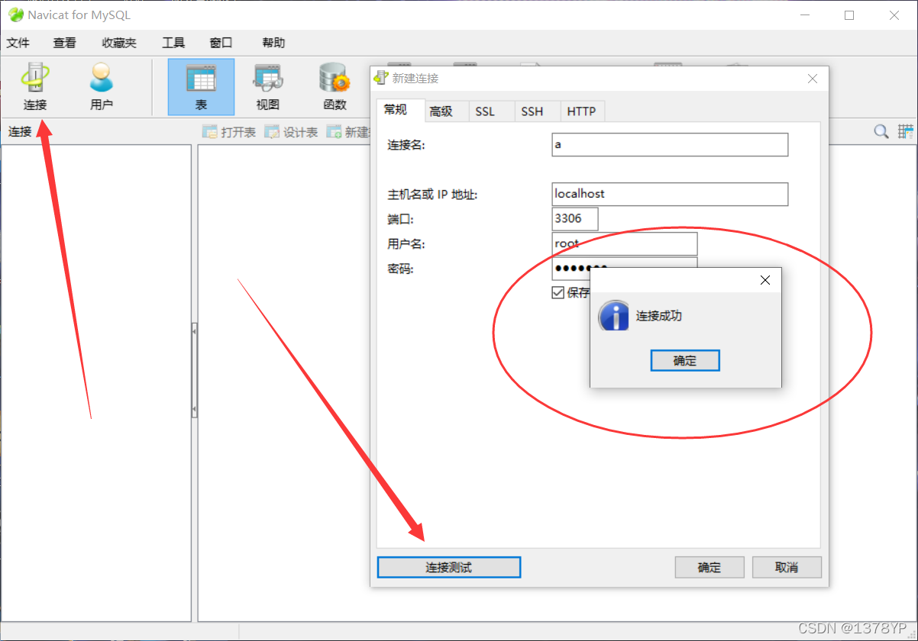Click the 连接测试 button
The width and height of the screenshot is (918, 641).
coord(449,567)
